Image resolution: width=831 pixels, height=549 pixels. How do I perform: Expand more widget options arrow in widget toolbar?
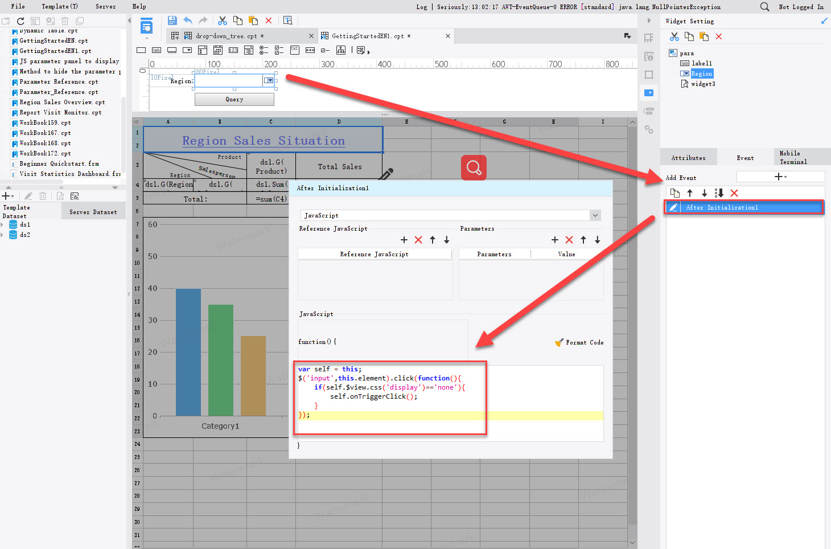coord(368,52)
